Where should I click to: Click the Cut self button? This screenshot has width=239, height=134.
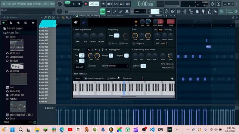(x=79, y=67)
